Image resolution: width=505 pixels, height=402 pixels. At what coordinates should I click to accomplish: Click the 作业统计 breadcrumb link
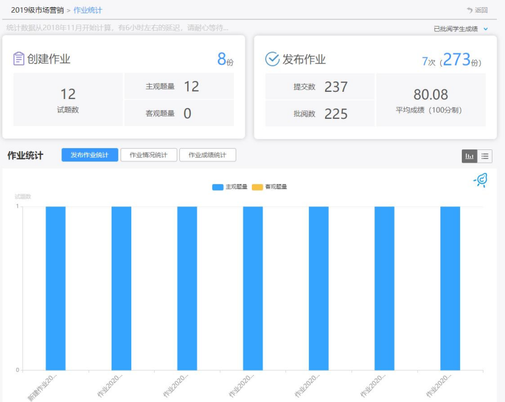[89, 10]
